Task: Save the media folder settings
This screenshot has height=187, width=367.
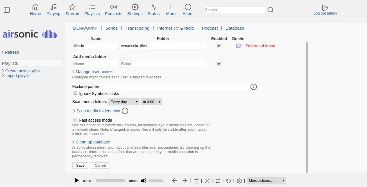Action: coord(80,166)
